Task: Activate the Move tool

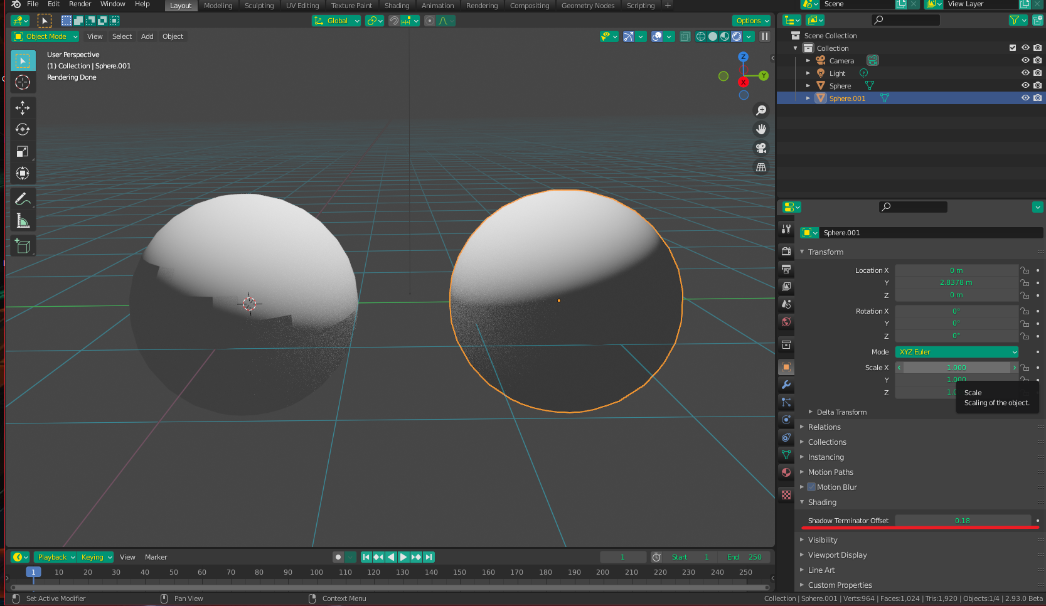Action: (x=23, y=108)
